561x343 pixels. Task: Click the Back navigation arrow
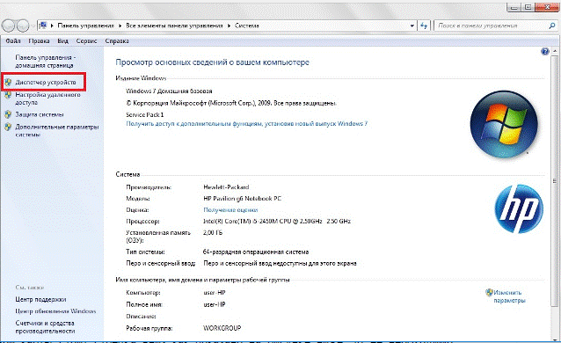[x=9, y=26]
